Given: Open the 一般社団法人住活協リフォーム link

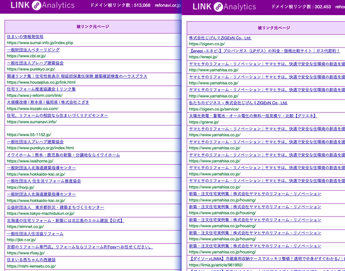Looking at the screenshot, I should [x=35, y=234].
